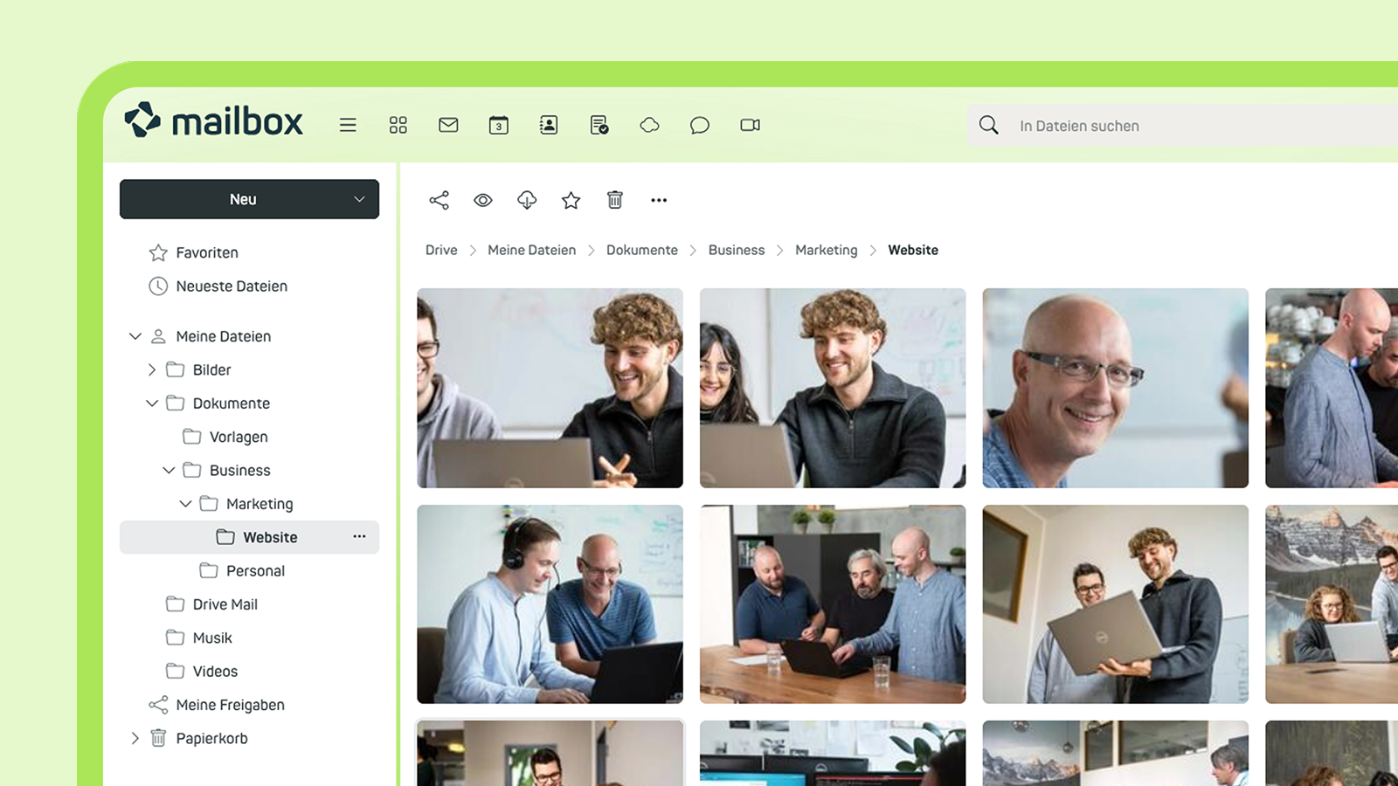The width and height of the screenshot is (1398, 786).
Task: Open more actions menu in file toolbar
Action: tap(659, 200)
